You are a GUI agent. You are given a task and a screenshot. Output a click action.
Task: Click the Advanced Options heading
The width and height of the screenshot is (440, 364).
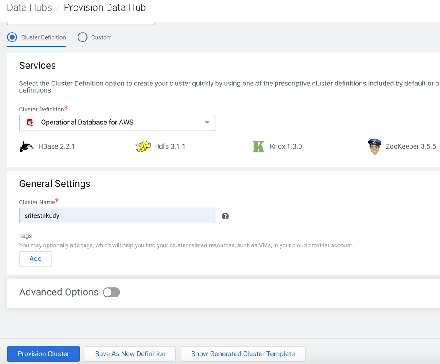point(59,292)
